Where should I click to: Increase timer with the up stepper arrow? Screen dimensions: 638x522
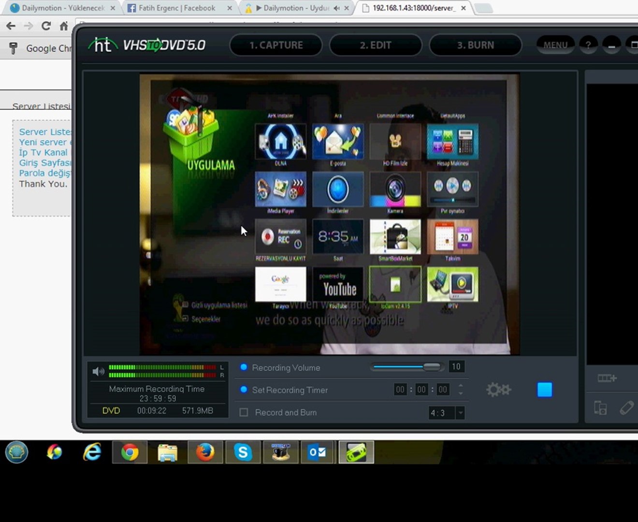click(x=461, y=386)
